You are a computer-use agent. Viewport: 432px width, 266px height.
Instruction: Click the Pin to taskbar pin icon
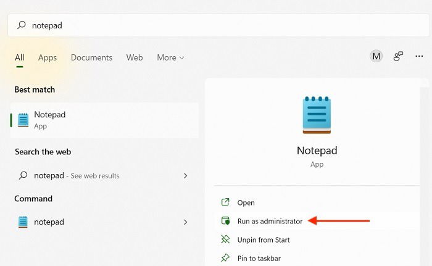[x=225, y=258]
